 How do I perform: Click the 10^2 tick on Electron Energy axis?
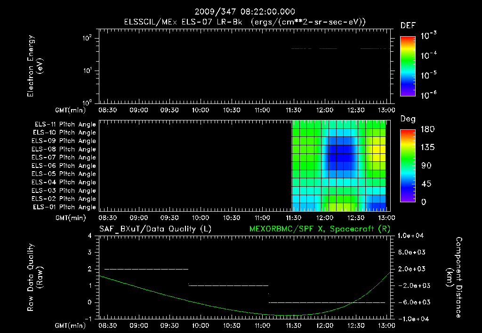pos(87,39)
